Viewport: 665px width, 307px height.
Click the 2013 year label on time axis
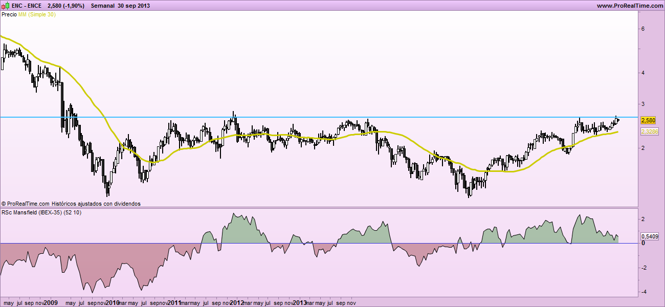299,303
